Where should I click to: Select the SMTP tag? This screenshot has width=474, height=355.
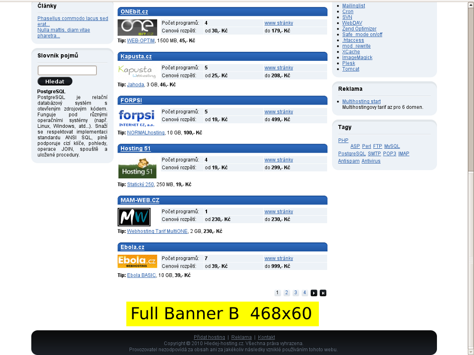pos(374,154)
